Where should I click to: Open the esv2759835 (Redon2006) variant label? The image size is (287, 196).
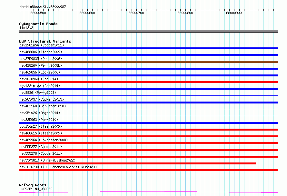(41, 59)
